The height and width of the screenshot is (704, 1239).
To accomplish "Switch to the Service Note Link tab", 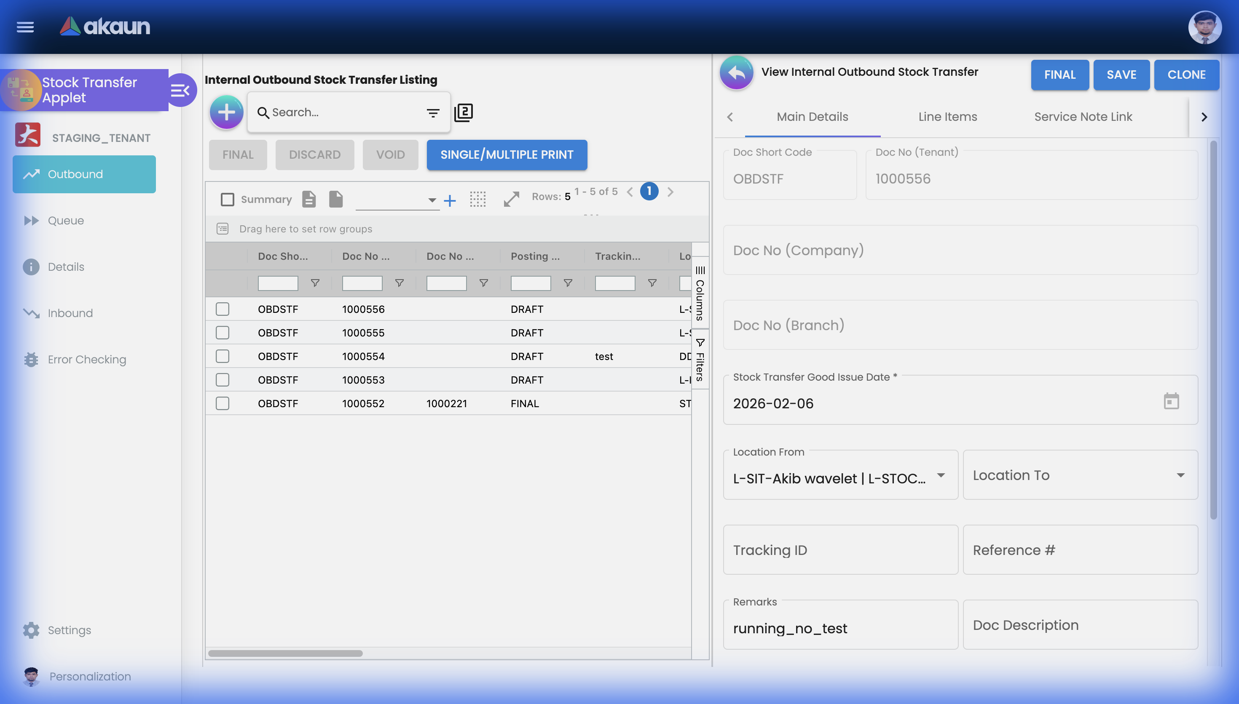I will point(1083,117).
